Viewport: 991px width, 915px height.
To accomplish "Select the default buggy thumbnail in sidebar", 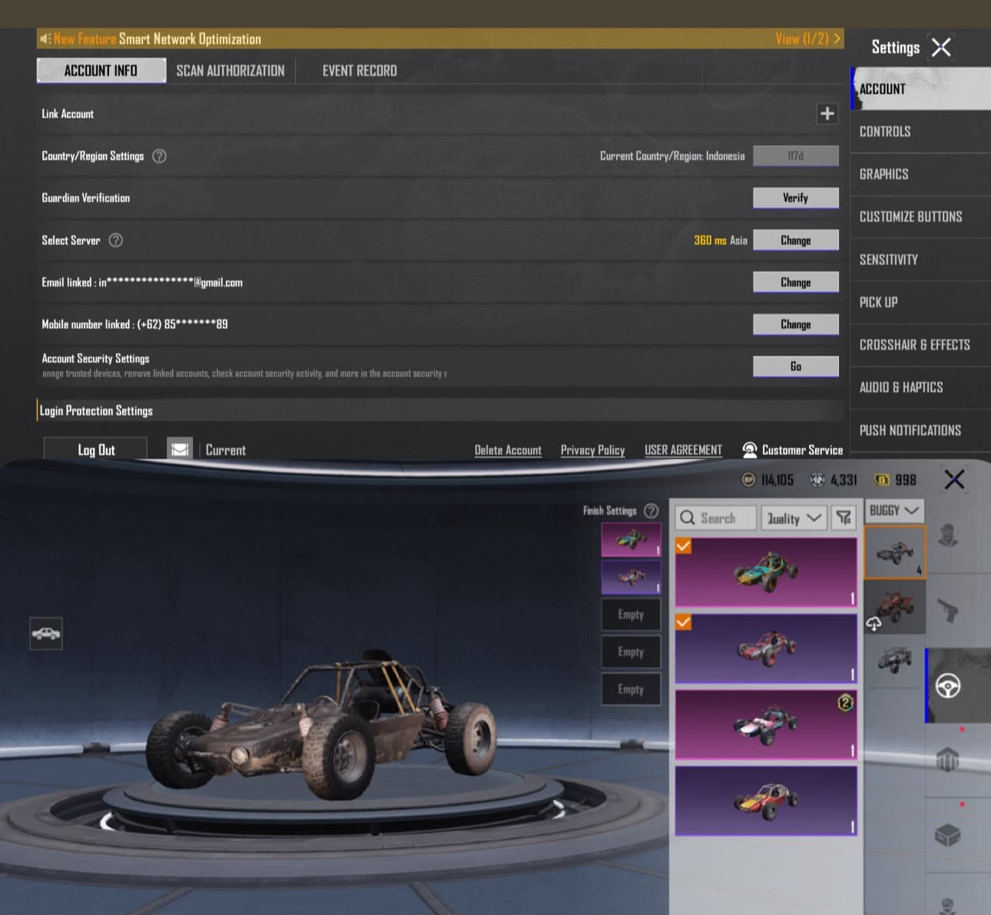I will [895, 552].
